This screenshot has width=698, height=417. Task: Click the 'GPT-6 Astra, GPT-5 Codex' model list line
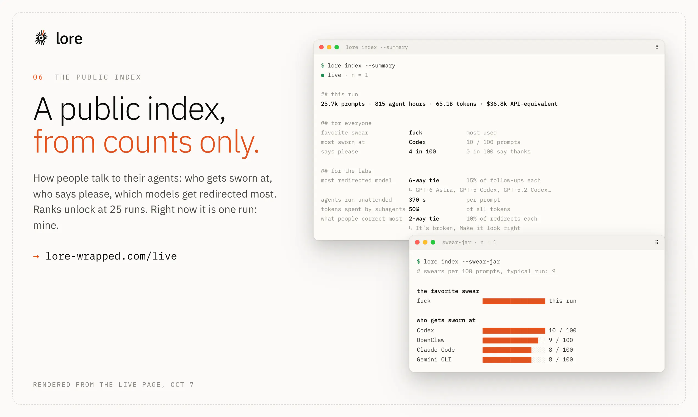click(480, 190)
